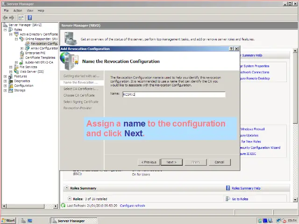The width and height of the screenshot is (299, 224).
Task: Collapse the Roles: 3 of 16 installed chevron
Action: click(x=70, y=198)
